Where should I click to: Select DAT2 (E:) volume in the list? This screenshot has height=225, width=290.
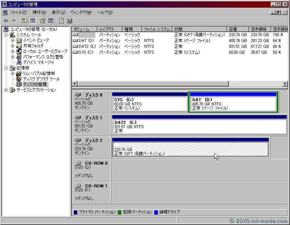tap(86, 47)
